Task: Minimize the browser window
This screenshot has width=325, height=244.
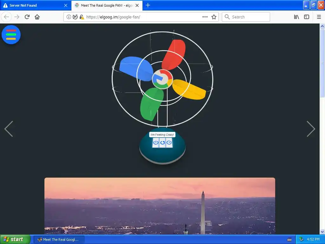Action: pyautogui.click(x=306, y=5)
